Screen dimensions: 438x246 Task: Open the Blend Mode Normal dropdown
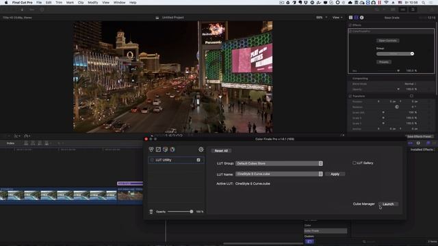pos(411,84)
